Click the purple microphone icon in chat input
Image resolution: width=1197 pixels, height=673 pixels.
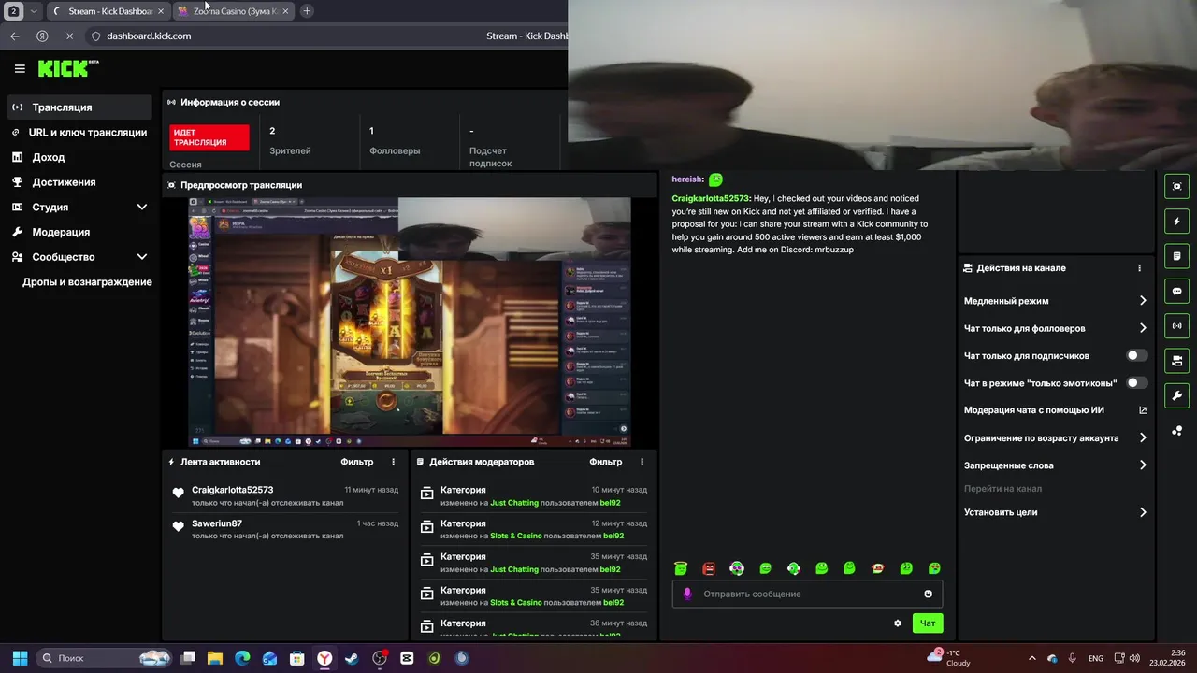[687, 594]
